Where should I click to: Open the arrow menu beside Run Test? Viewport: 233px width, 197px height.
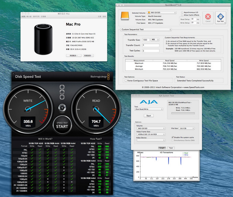click(225, 23)
